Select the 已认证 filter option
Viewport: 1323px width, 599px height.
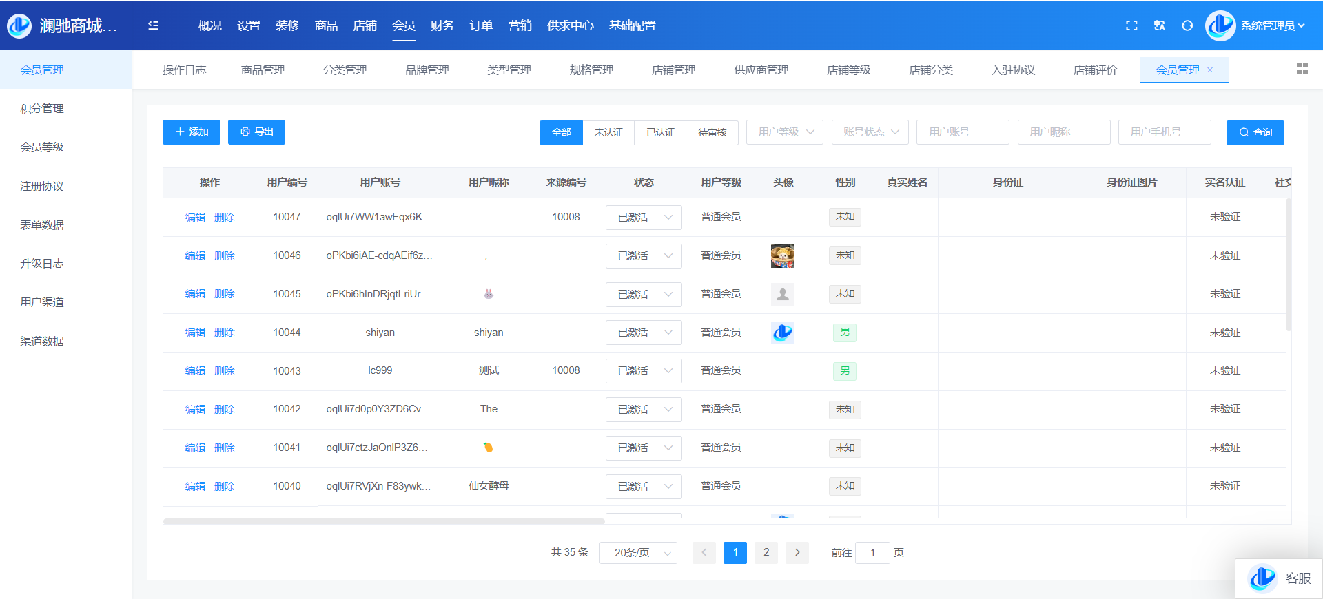pos(660,132)
